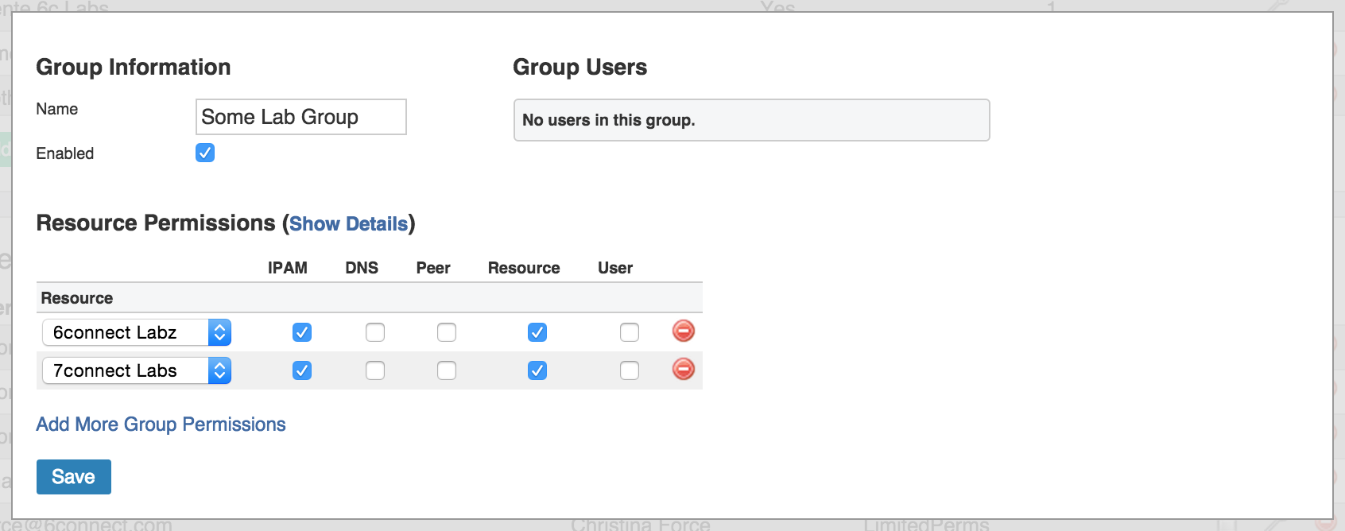The width and height of the screenshot is (1345, 531).
Task: Enable DNS permission for 6connect Labz
Action: (x=375, y=332)
